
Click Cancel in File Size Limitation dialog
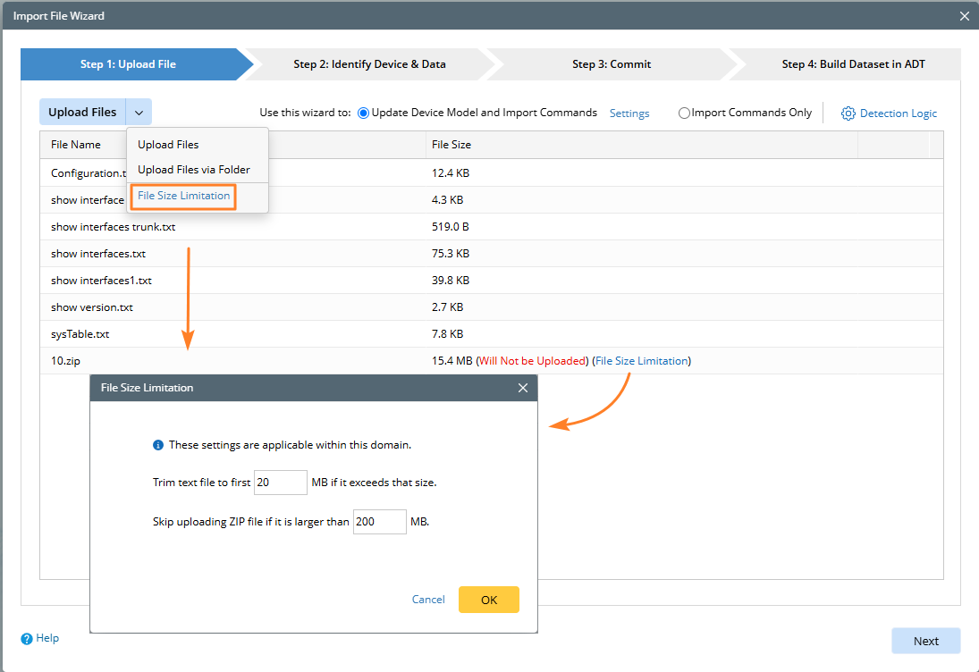(x=428, y=600)
